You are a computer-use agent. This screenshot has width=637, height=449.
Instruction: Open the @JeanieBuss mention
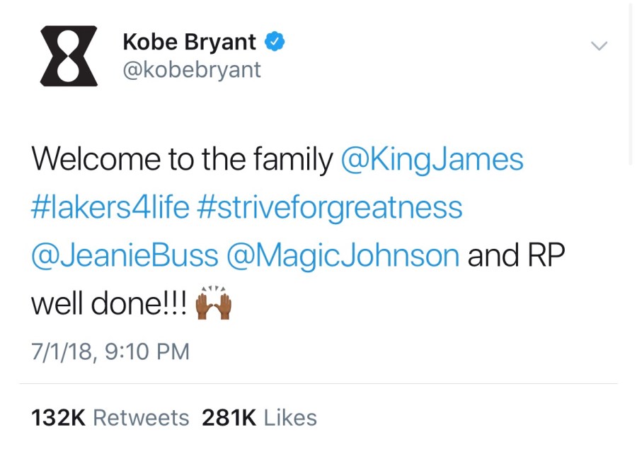click(x=125, y=256)
